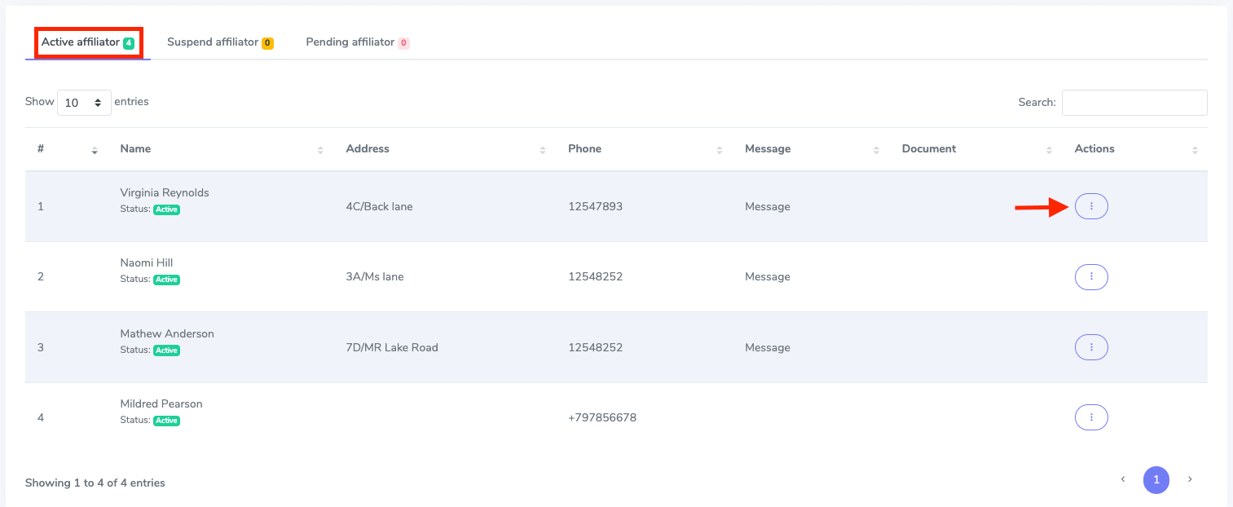1233x507 pixels.
Task: Open actions menu for Mildred Pearson
Action: point(1091,418)
